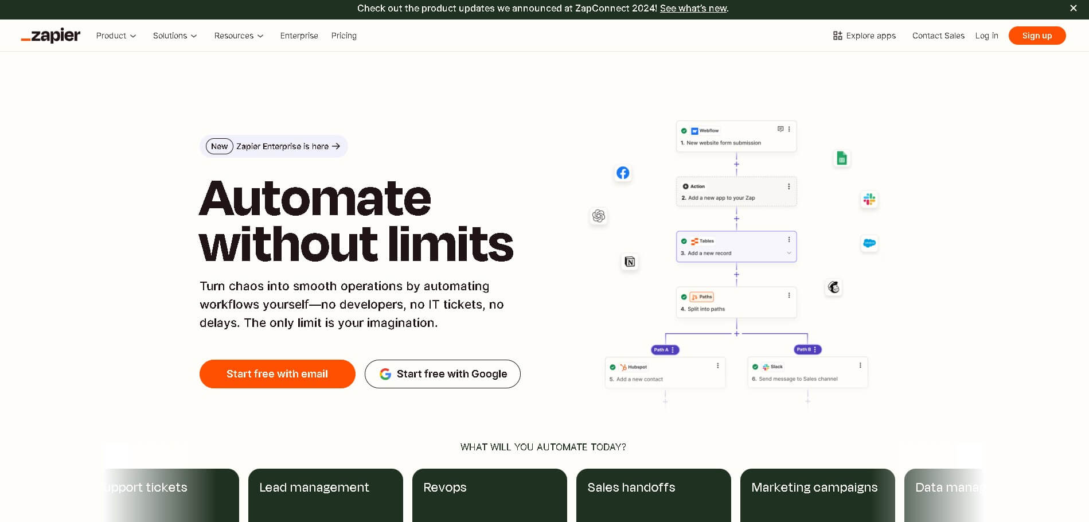Expand the Solutions menu
This screenshot has height=522, width=1089.
point(175,36)
